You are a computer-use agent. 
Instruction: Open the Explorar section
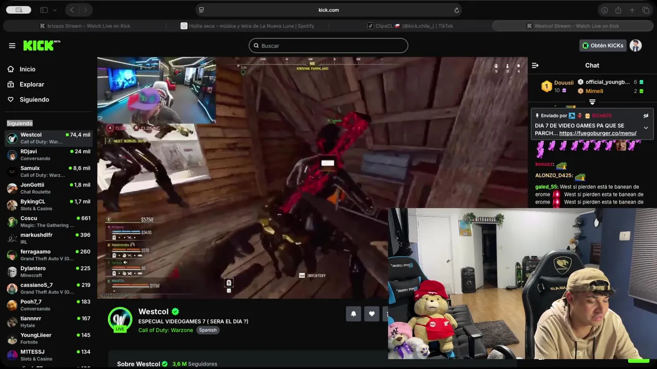tap(32, 85)
